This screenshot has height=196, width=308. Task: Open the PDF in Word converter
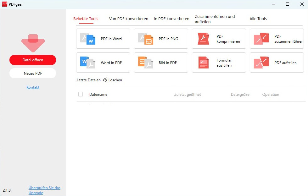tap(103, 39)
